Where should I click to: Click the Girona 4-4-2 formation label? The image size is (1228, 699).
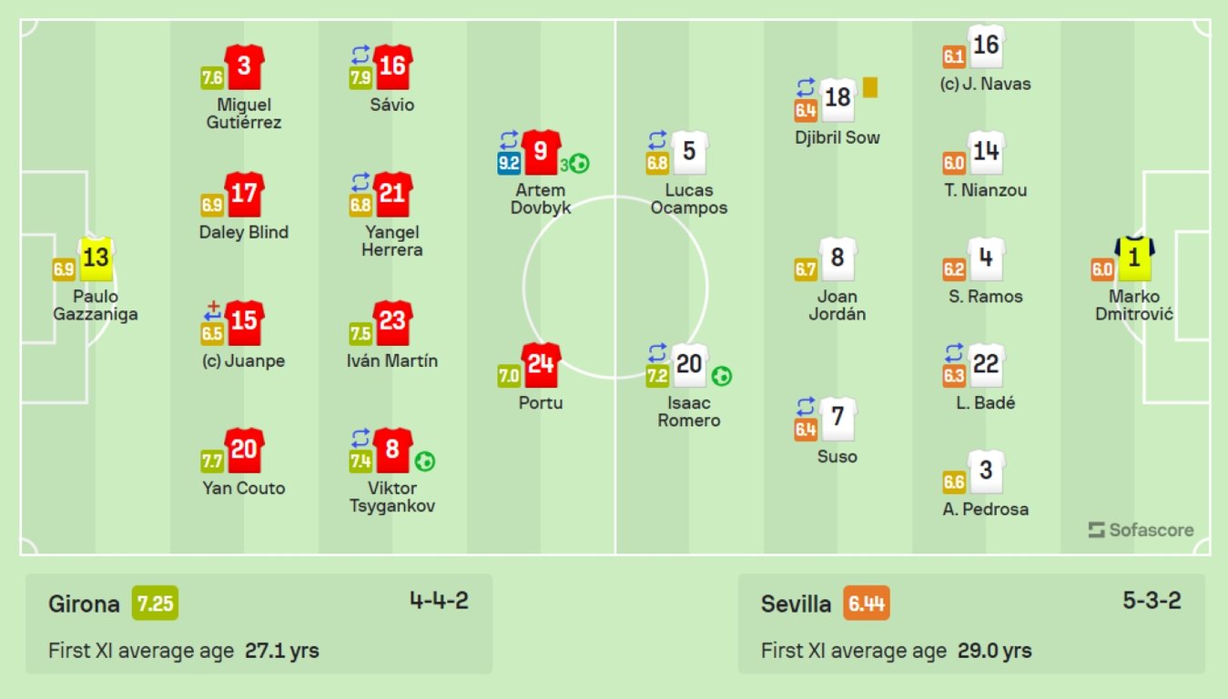coord(439,601)
